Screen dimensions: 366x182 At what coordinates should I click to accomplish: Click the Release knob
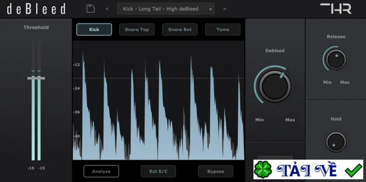[x=336, y=59]
